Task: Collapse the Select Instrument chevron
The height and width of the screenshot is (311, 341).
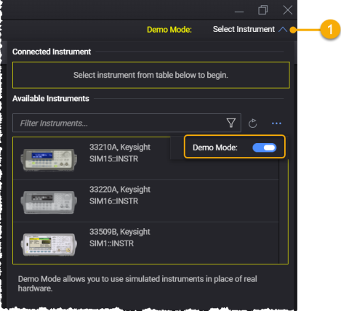Action: (283, 30)
